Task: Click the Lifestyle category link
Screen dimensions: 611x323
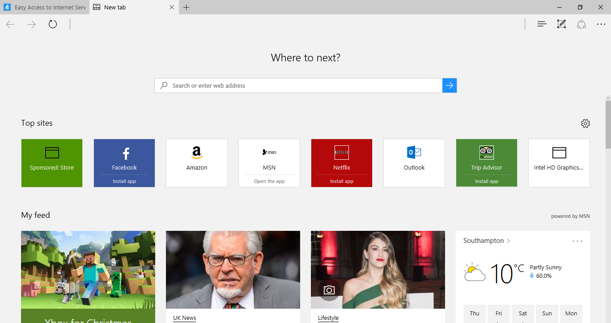Action: click(328, 318)
